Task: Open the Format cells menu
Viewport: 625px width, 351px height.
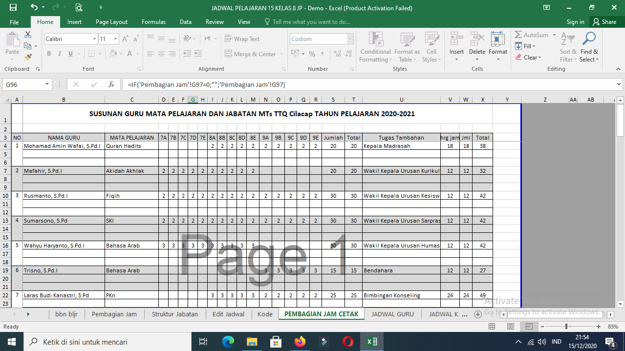Action: coord(498,47)
